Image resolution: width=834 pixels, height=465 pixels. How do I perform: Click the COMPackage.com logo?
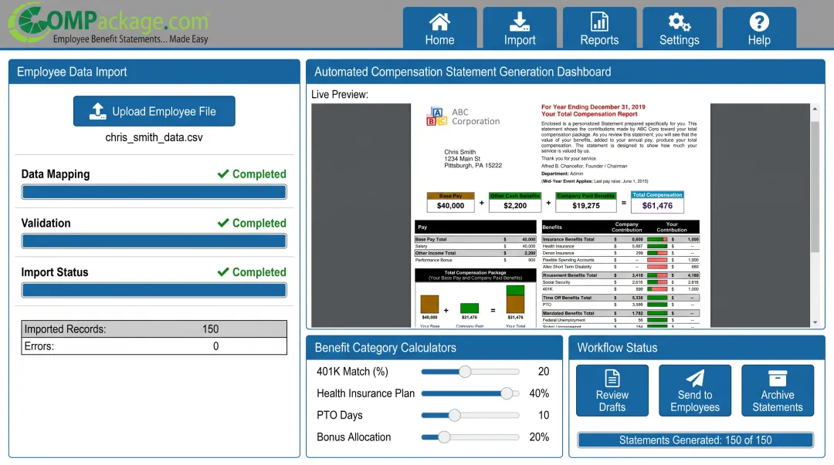pyautogui.click(x=109, y=23)
